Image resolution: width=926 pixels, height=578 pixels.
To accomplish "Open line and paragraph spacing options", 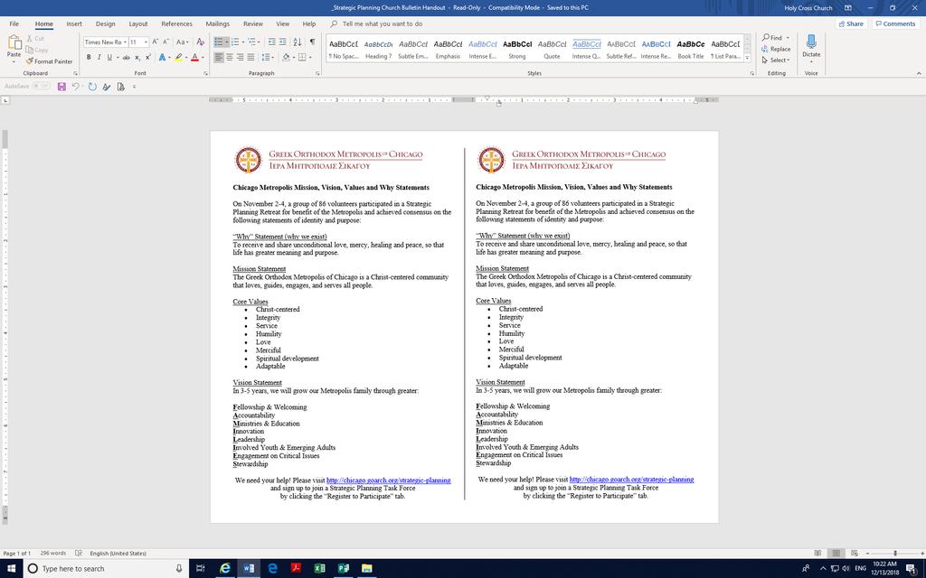I will 268,57.
